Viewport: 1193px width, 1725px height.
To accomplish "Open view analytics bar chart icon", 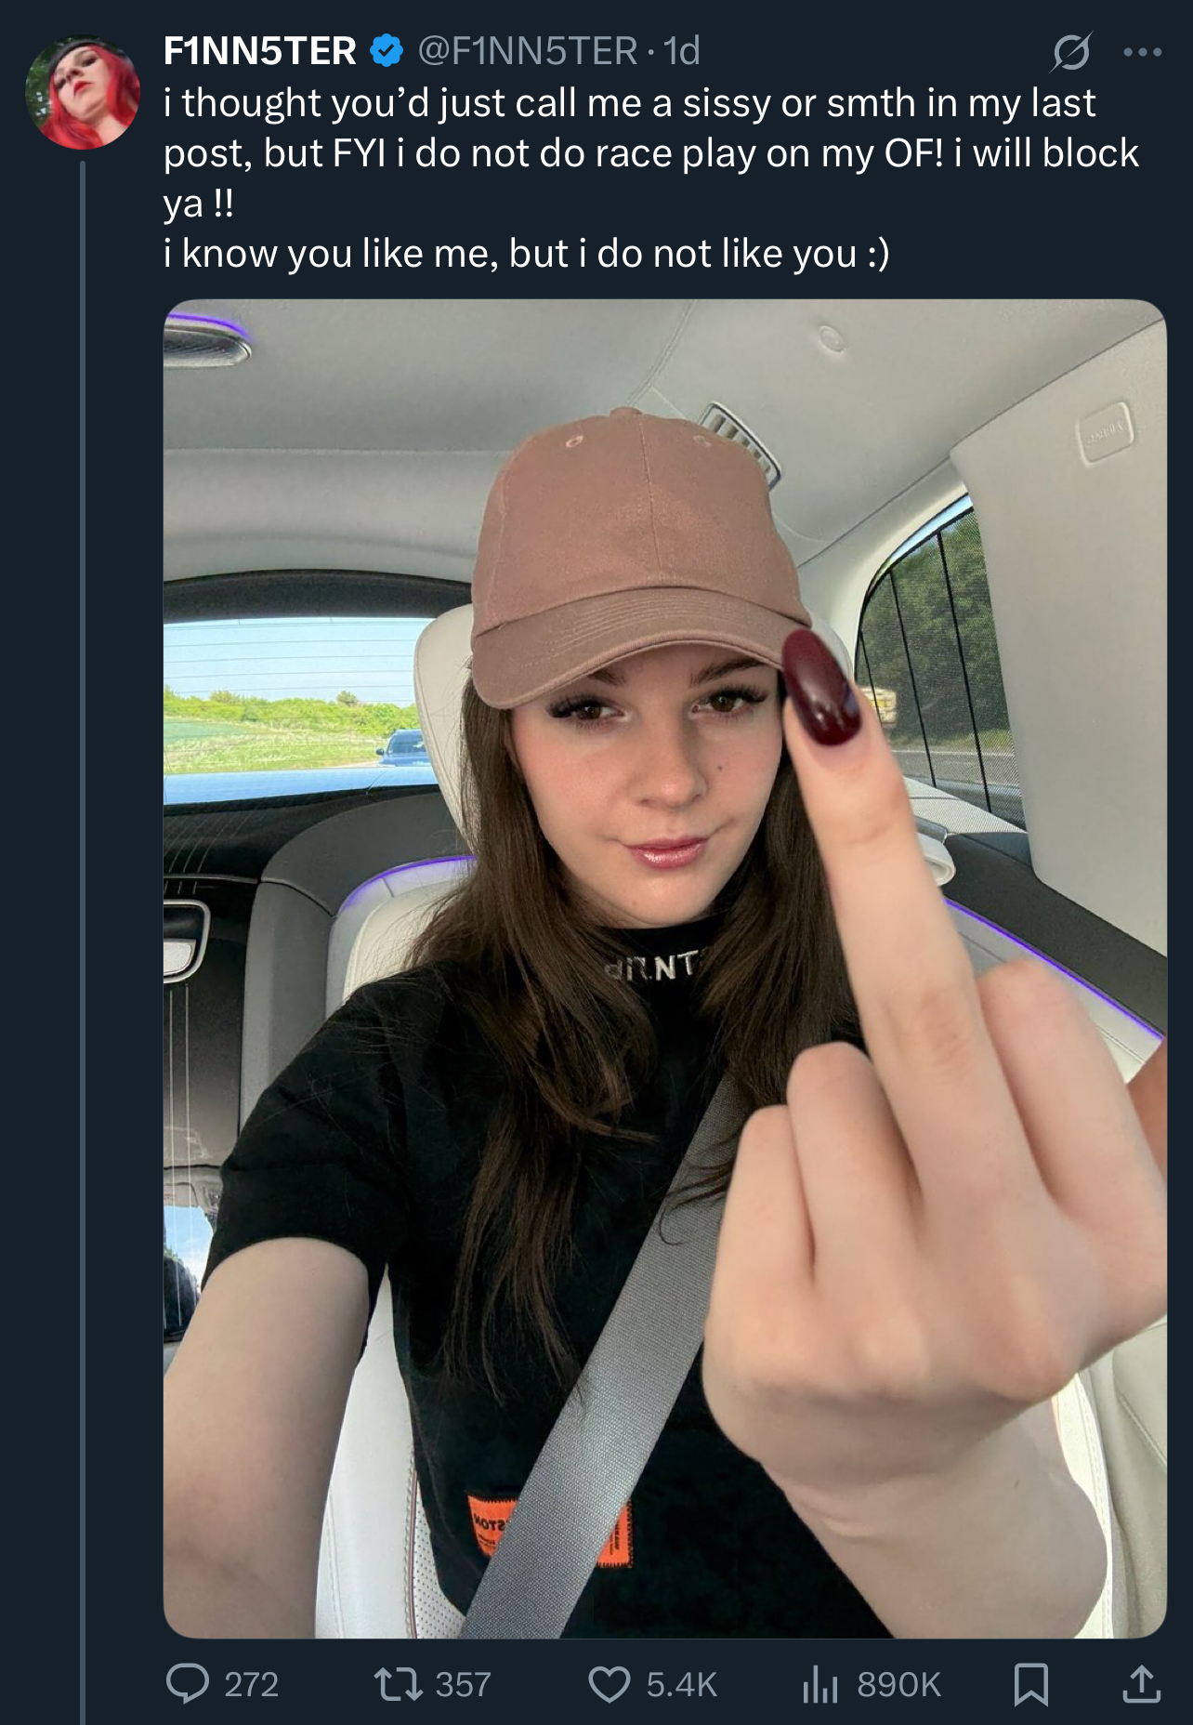I will (x=820, y=1684).
